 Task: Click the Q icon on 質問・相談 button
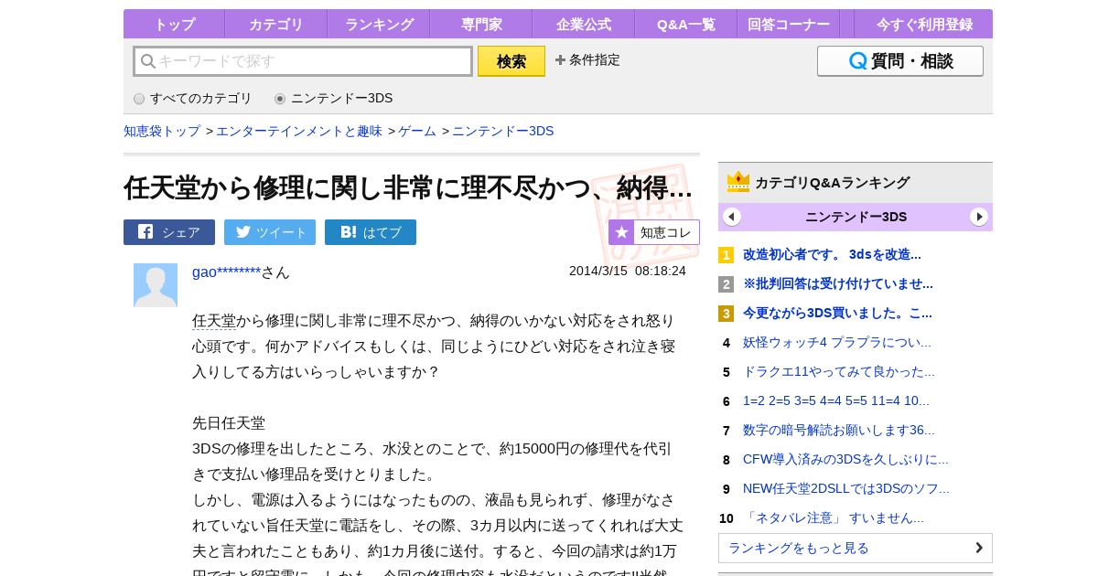[x=857, y=61]
